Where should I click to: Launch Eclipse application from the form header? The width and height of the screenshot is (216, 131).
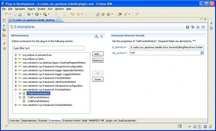pos(187,27)
